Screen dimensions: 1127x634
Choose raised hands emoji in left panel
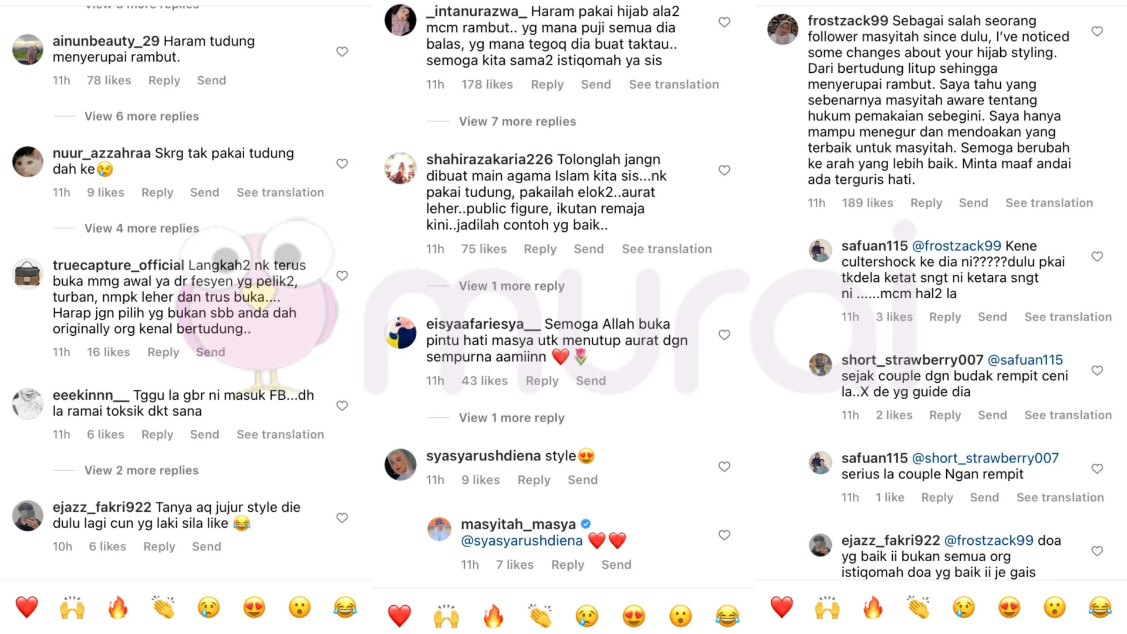click(72, 608)
